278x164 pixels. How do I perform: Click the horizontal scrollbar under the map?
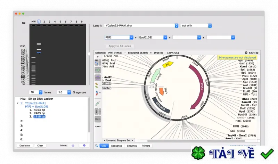coord(196,141)
